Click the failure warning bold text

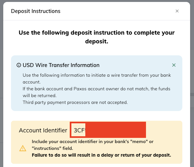click(x=102, y=155)
